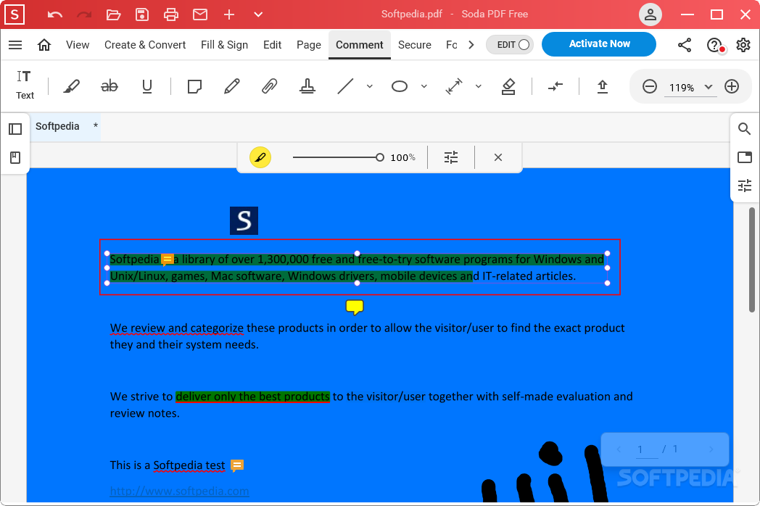The height and width of the screenshot is (506, 760).
Task: Click the Redo arrow in title bar
Action: coord(84,14)
